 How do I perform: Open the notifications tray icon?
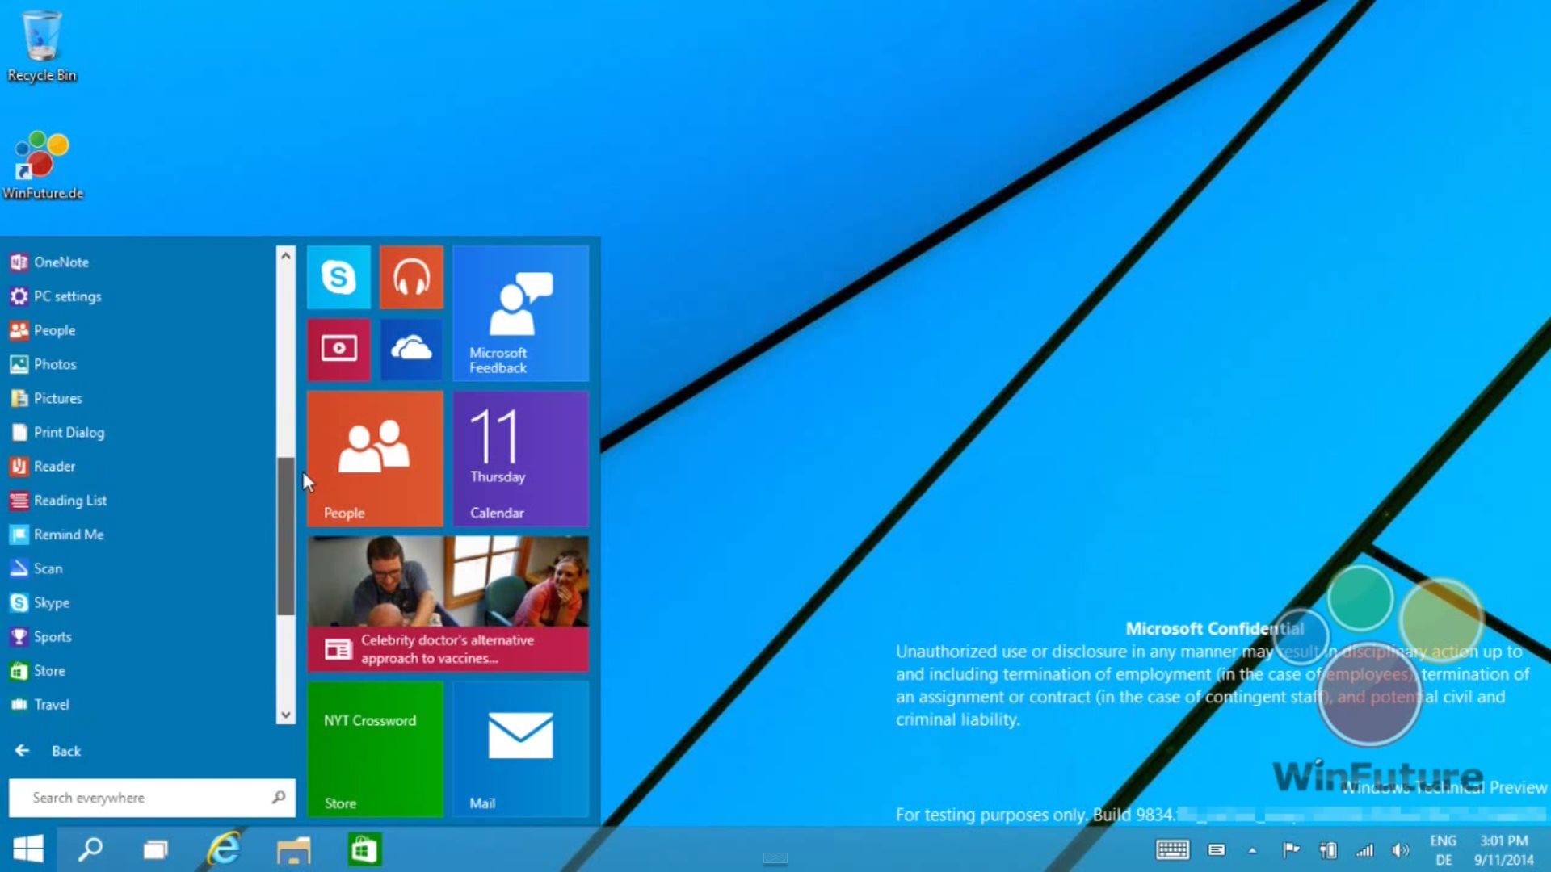coord(1216,849)
